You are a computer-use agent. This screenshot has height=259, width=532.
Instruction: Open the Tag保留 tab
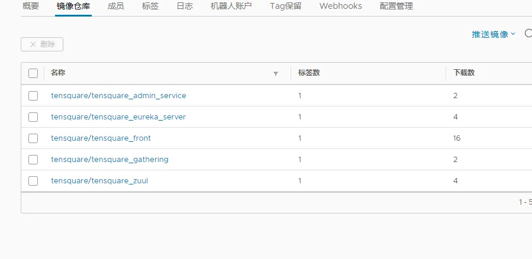pyautogui.click(x=286, y=7)
